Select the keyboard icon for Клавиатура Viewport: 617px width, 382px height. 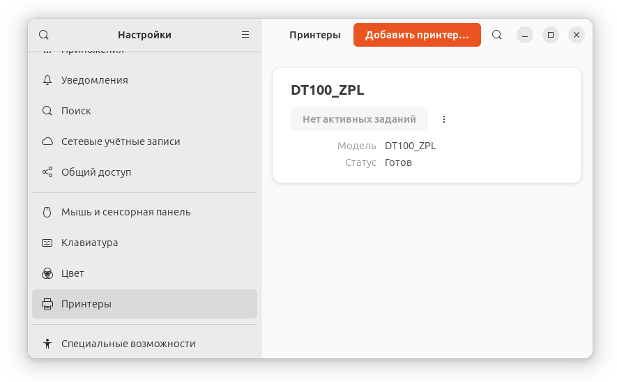[x=47, y=243]
